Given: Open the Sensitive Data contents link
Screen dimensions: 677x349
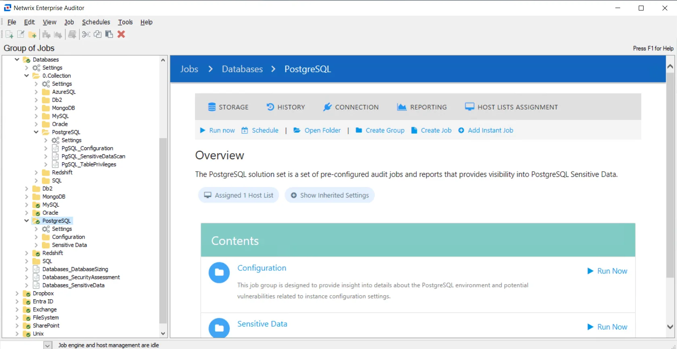Looking at the screenshot, I should pyautogui.click(x=262, y=324).
